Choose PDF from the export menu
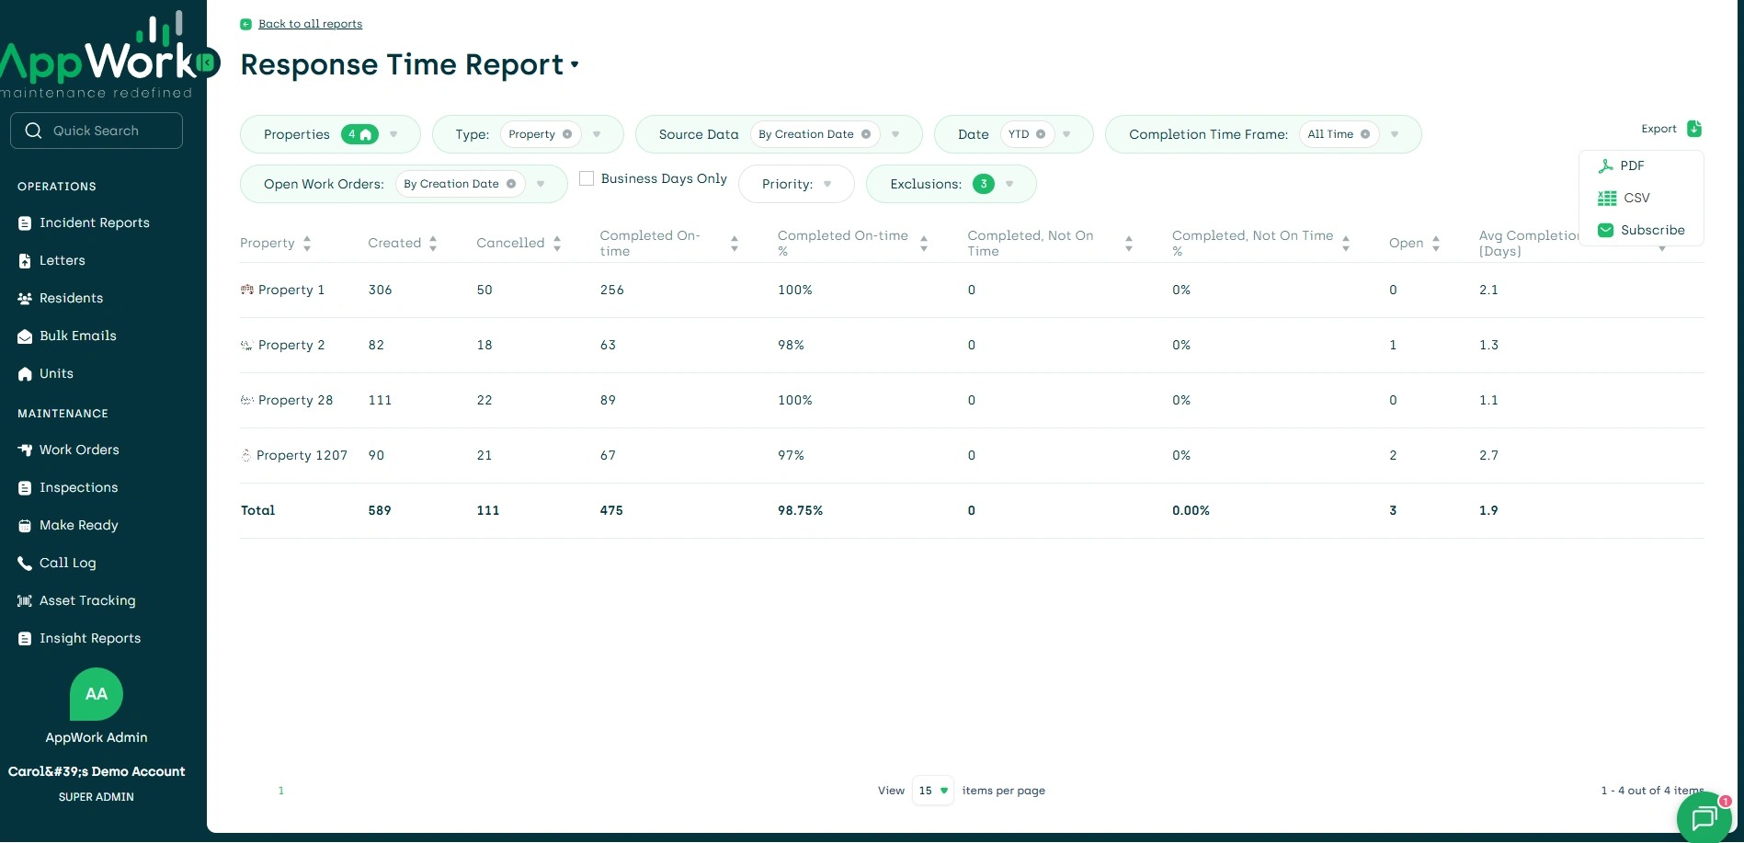 [x=1632, y=166]
